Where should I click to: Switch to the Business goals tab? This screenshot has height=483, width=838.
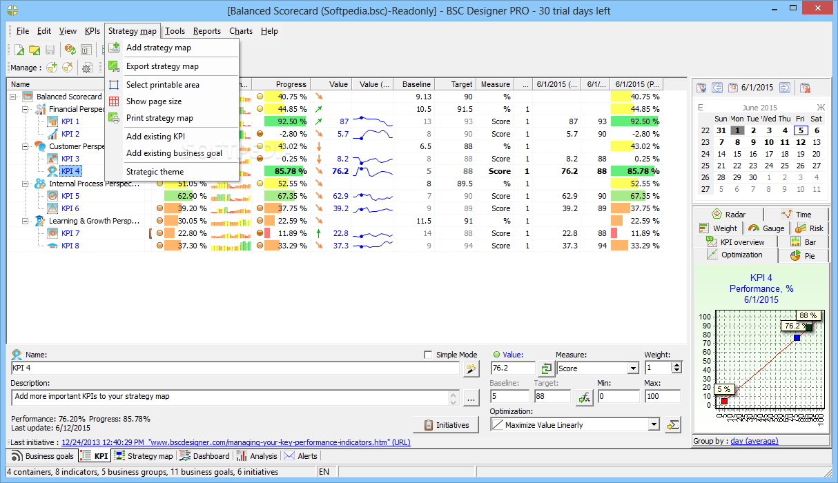43,456
